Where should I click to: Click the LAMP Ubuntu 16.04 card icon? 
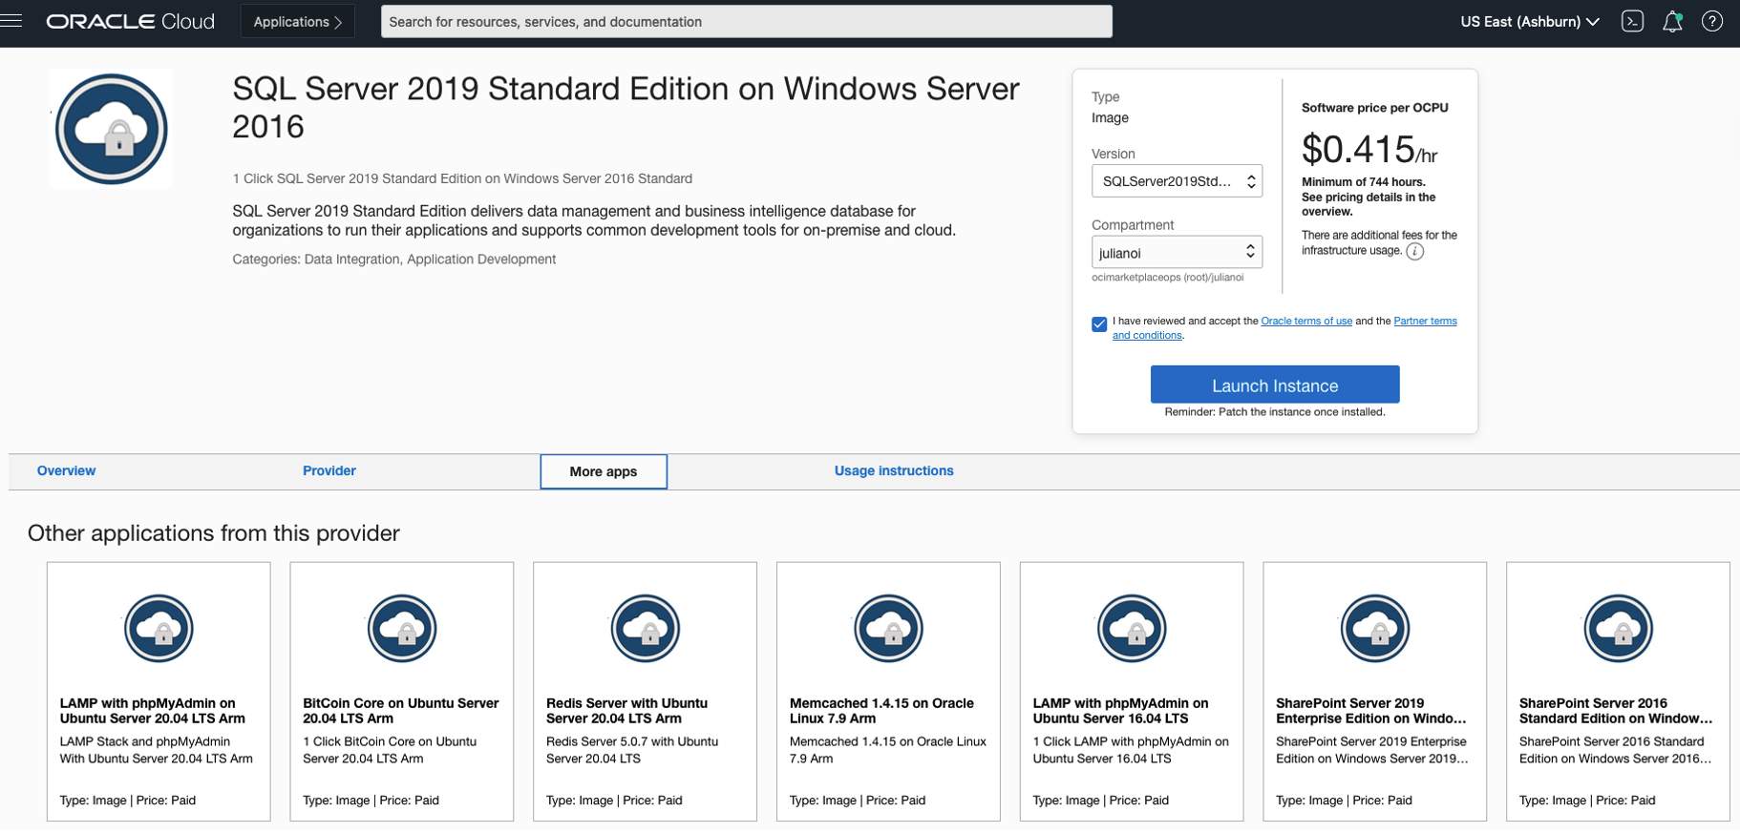point(1132,628)
